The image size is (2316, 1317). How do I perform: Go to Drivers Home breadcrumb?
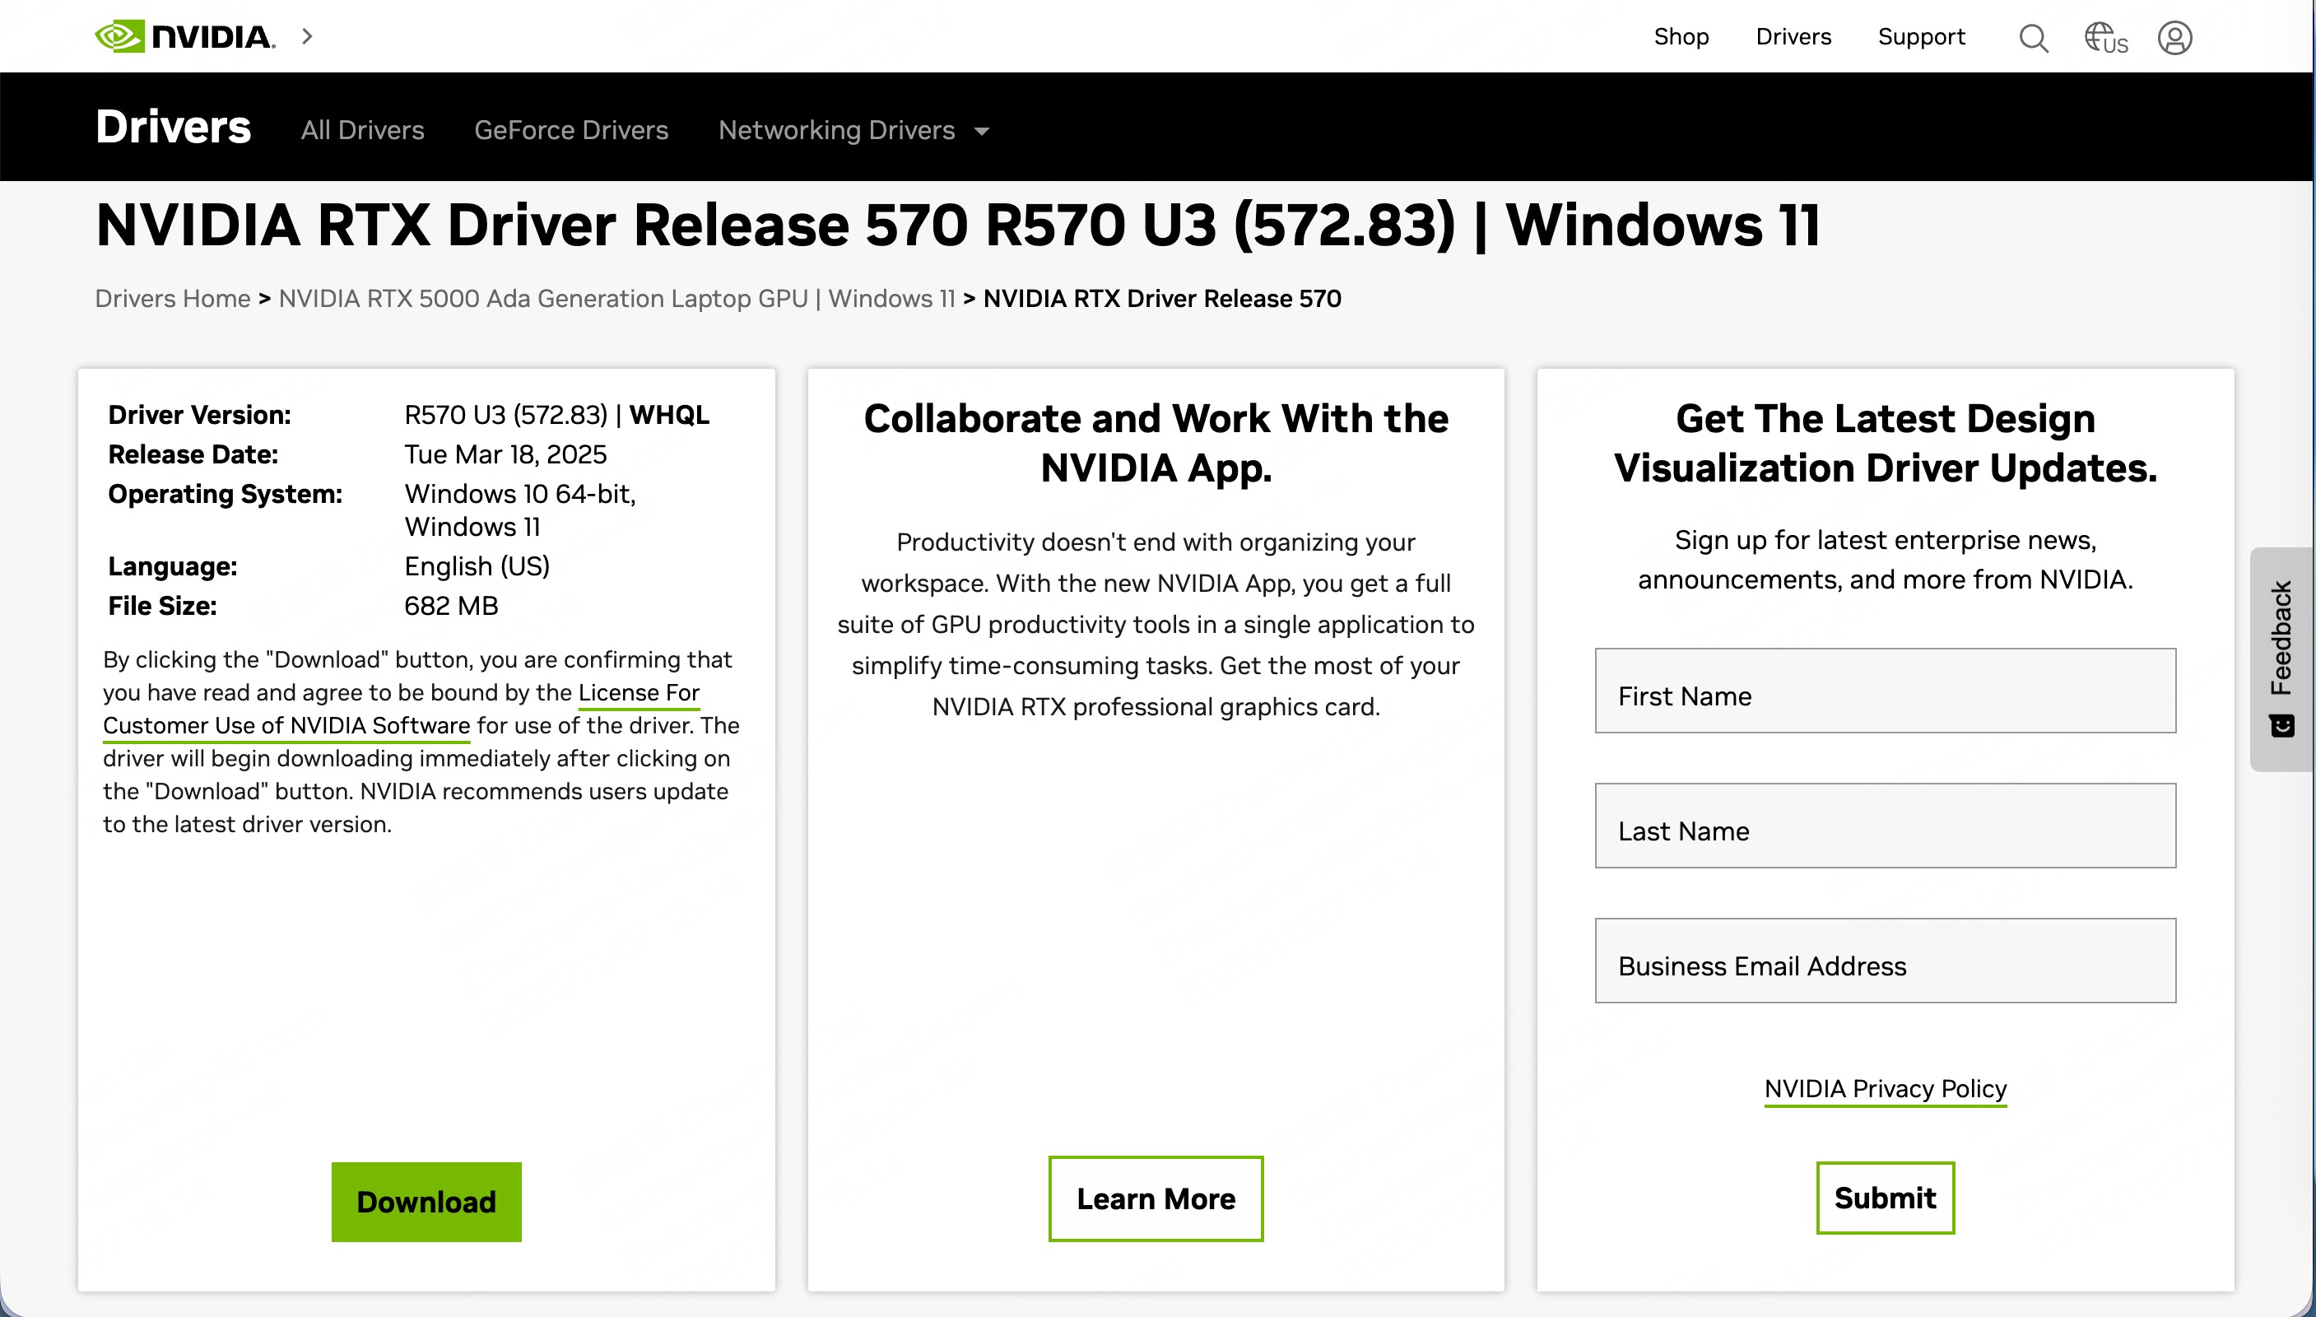(173, 299)
